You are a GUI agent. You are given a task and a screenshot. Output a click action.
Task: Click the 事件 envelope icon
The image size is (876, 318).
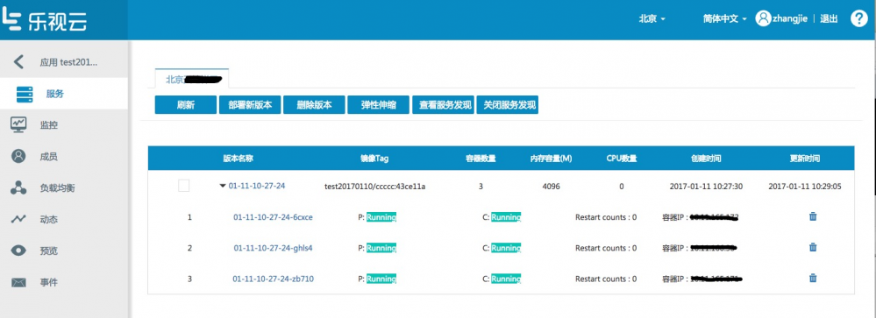pos(18,282)
